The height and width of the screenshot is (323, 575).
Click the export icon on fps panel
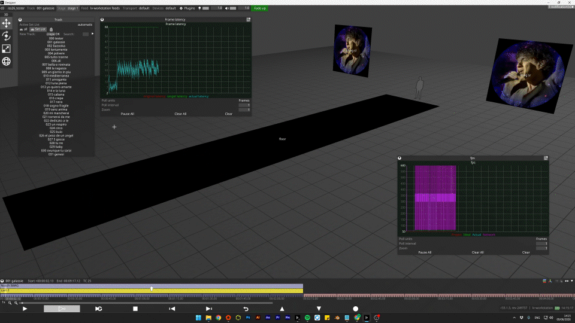(546, 158)
